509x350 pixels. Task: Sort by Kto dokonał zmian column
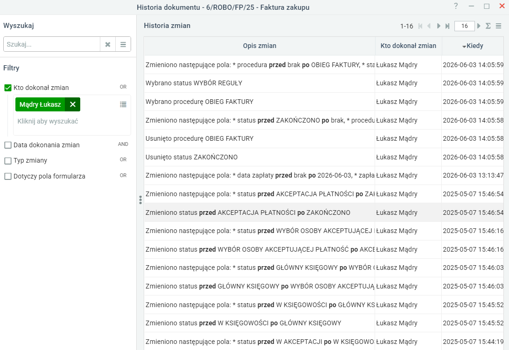[x=408, y=46]
